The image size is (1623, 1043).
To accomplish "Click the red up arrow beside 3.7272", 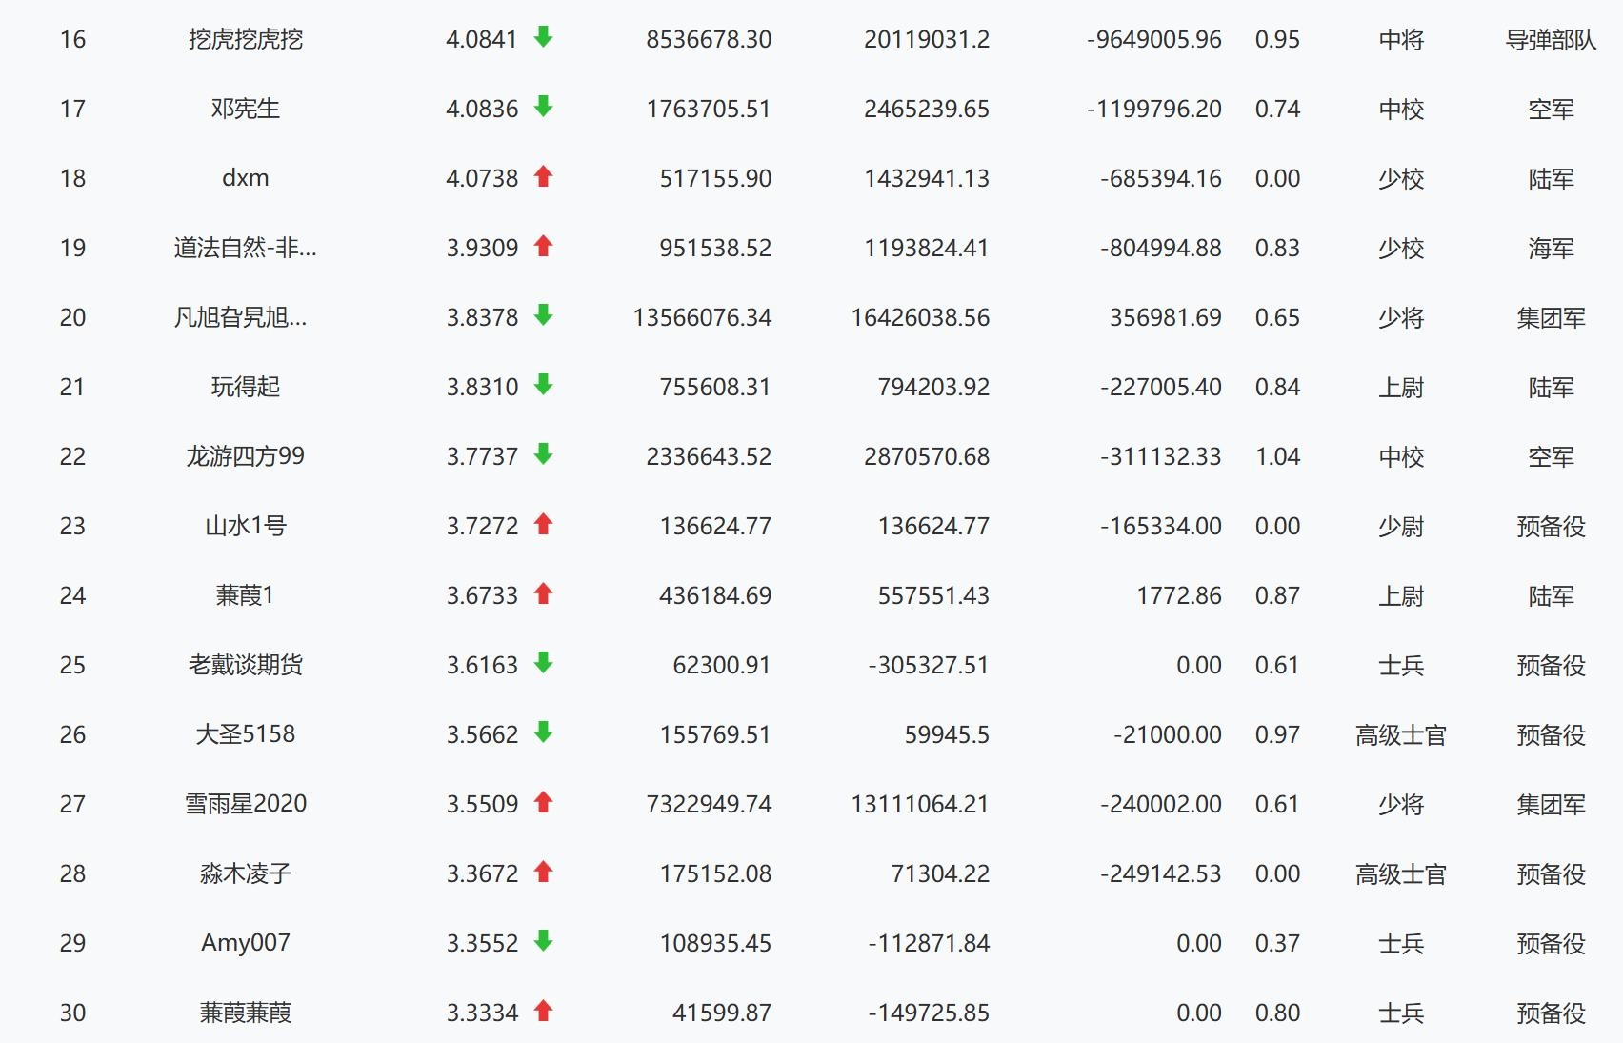I will pos(543,525).
